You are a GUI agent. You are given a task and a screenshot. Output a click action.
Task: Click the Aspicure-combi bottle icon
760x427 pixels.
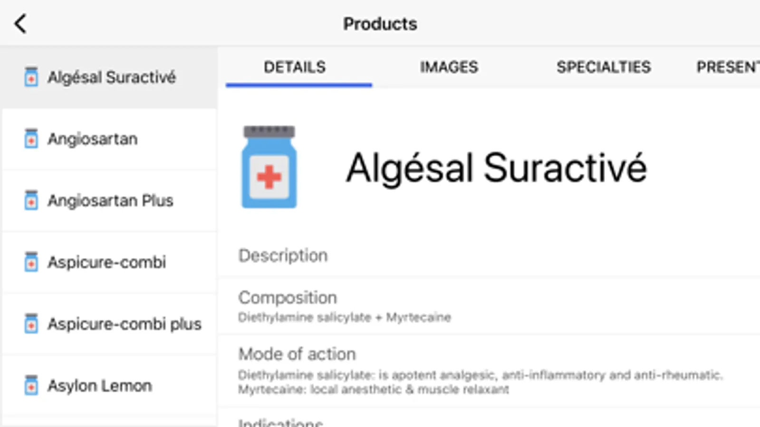click(x=31, y=262)
